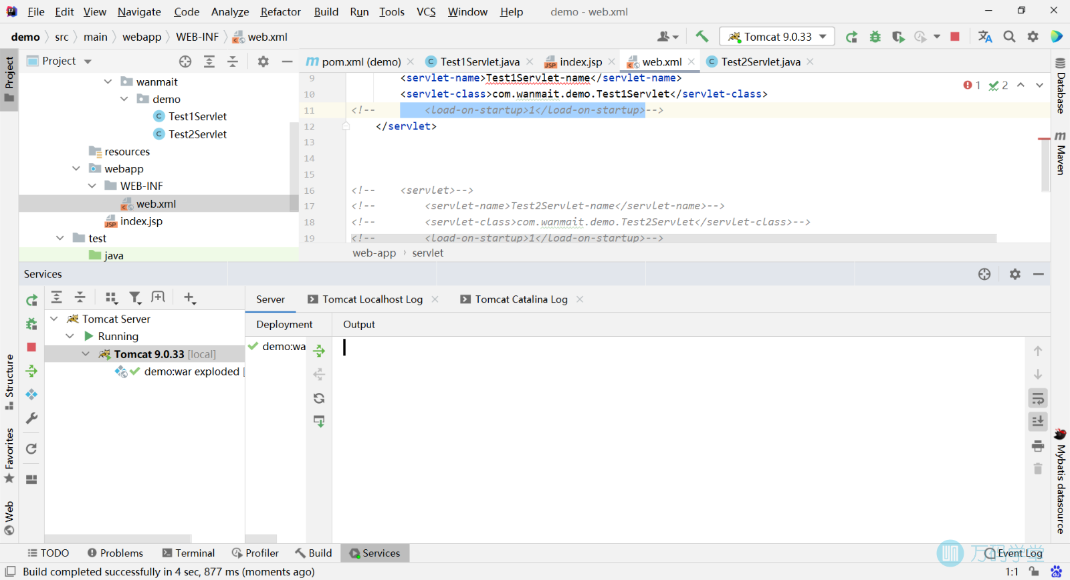
Task: Click the WEB-INF breadcrumb in the navigation bar
Action: [x=197, y=37]
